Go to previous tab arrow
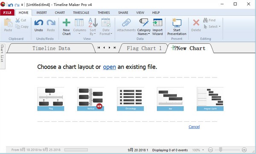The image size is (256, 154). (x=104, y=48)
